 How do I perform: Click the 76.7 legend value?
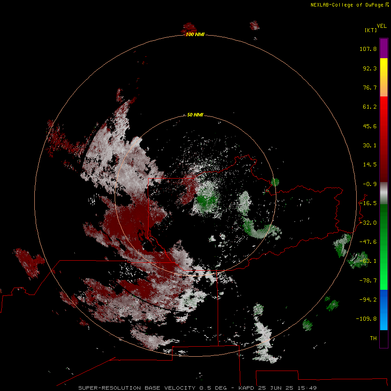click(x=370, y=87)
